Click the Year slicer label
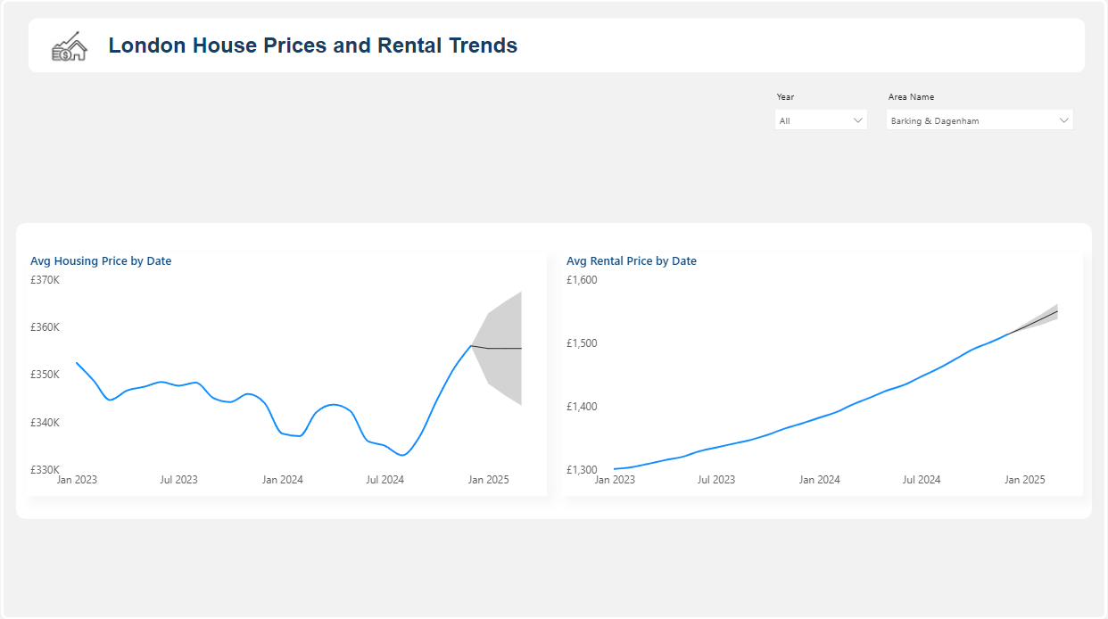 coord(785,97)
